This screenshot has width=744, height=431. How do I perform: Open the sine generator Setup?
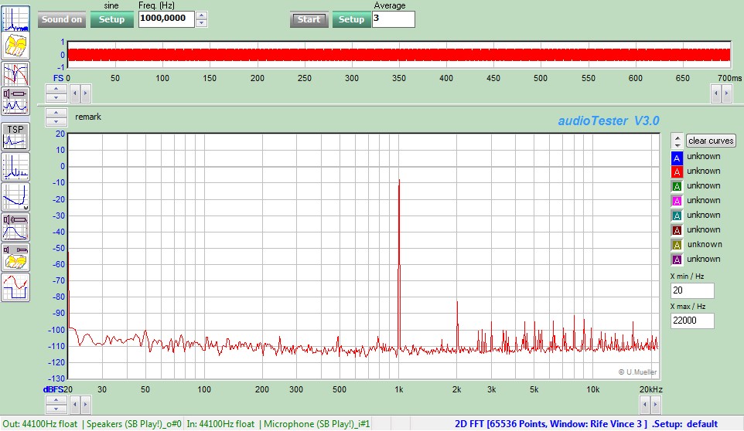(x=112, y=19)
